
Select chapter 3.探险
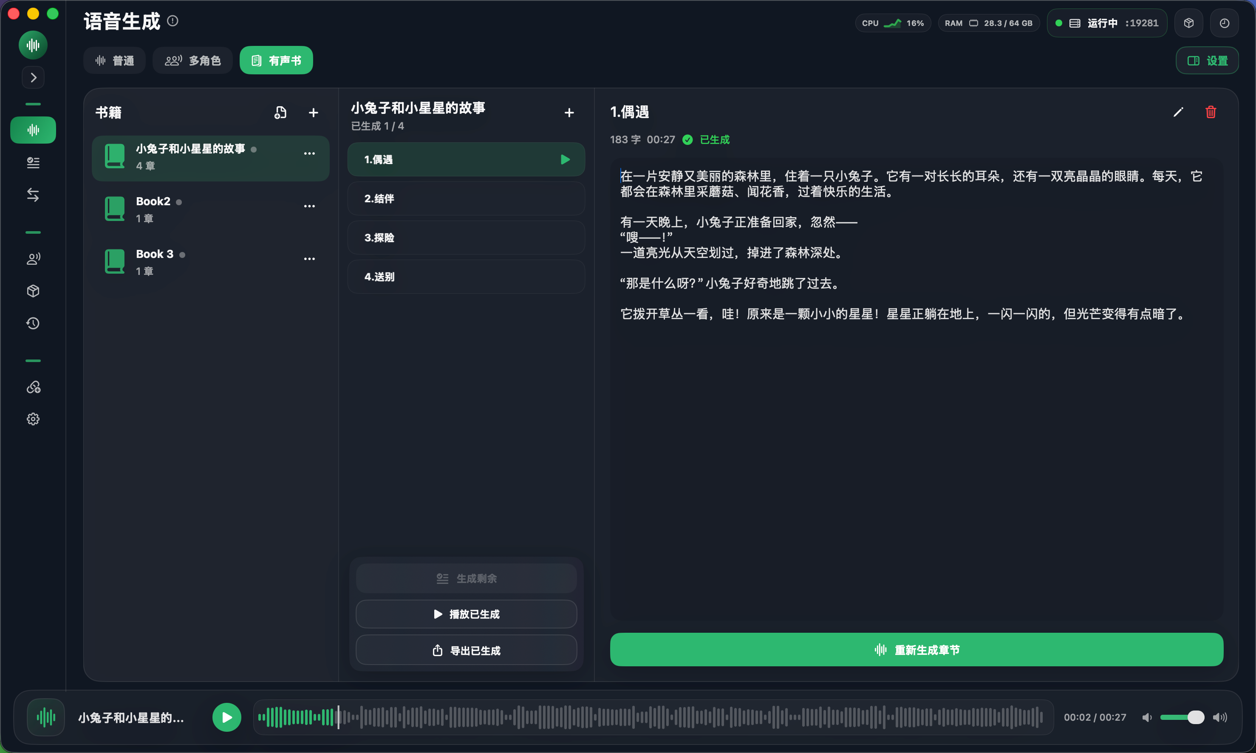pyautogui.click(x=466, y=238)
